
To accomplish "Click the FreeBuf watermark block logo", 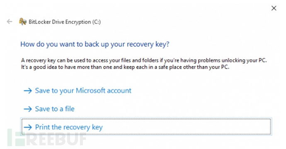I will (x=16, y=137).
